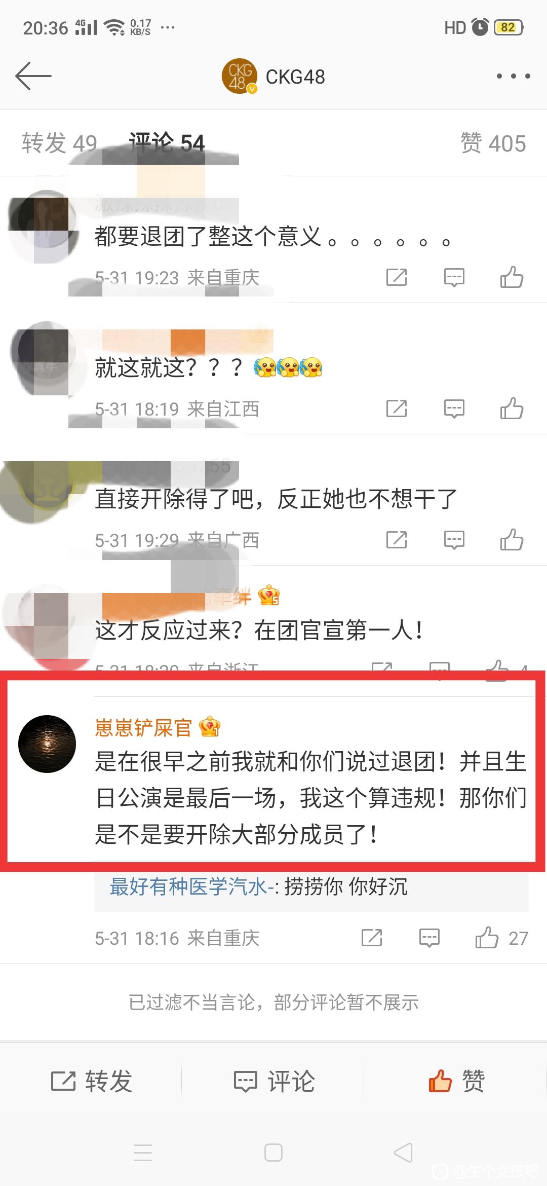The image size is (547, 1186).
Task: Like the comment posted at 5-31 19:23
Action: click(512, 277)
